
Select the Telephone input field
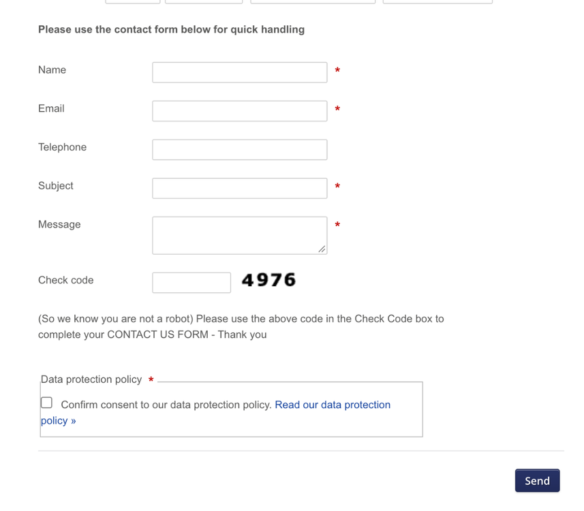(239, 150)
